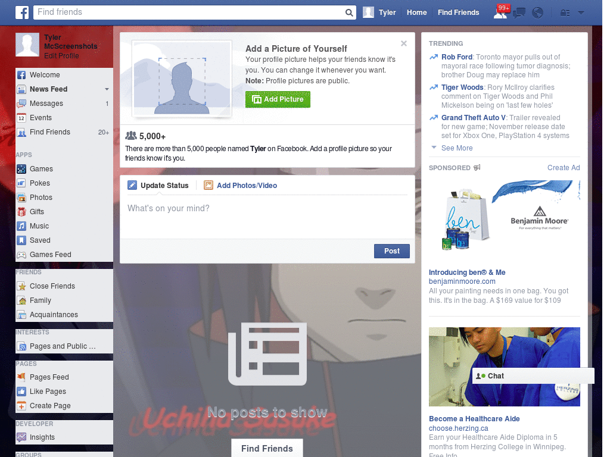Open Pages and Public sidebar item
The height and width of the screenshot is (457, 610).
point(64,346)
